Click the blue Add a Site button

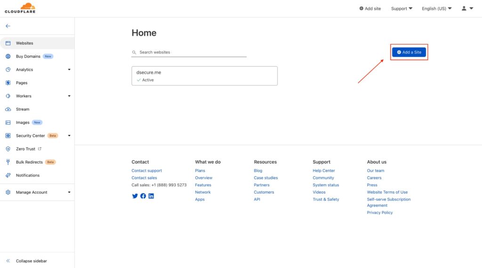(409, 52)
